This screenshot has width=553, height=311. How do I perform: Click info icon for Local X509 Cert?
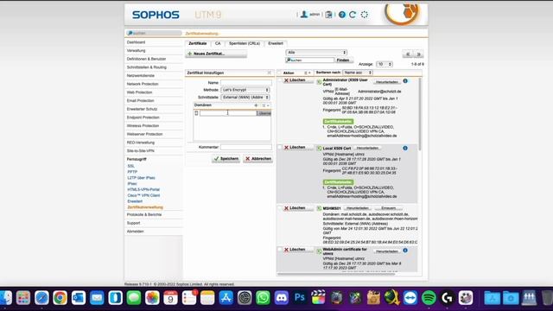pyautogui.click(x=405, y=148)
